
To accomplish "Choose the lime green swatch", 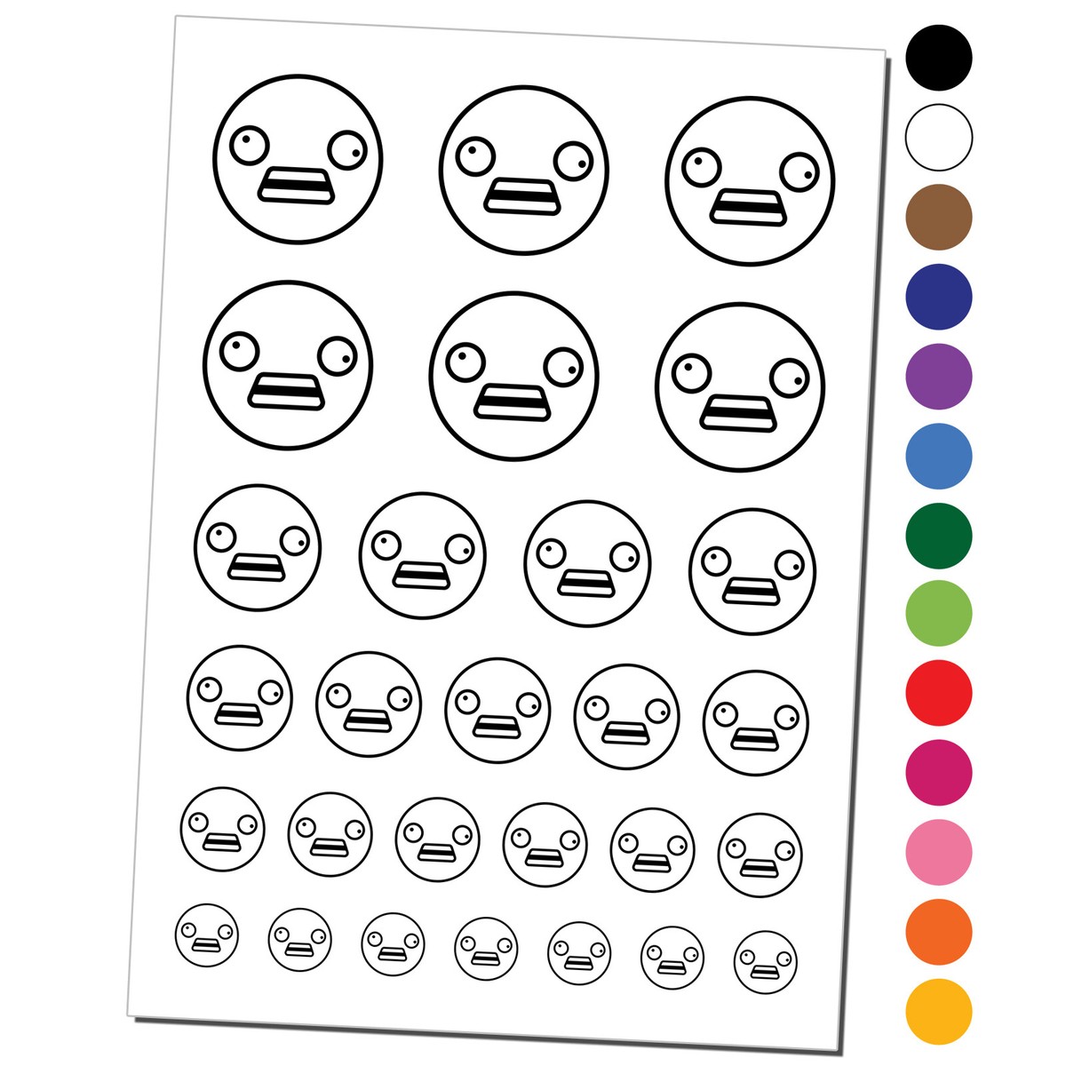I will pyautogui.click(x=939, y=614).
